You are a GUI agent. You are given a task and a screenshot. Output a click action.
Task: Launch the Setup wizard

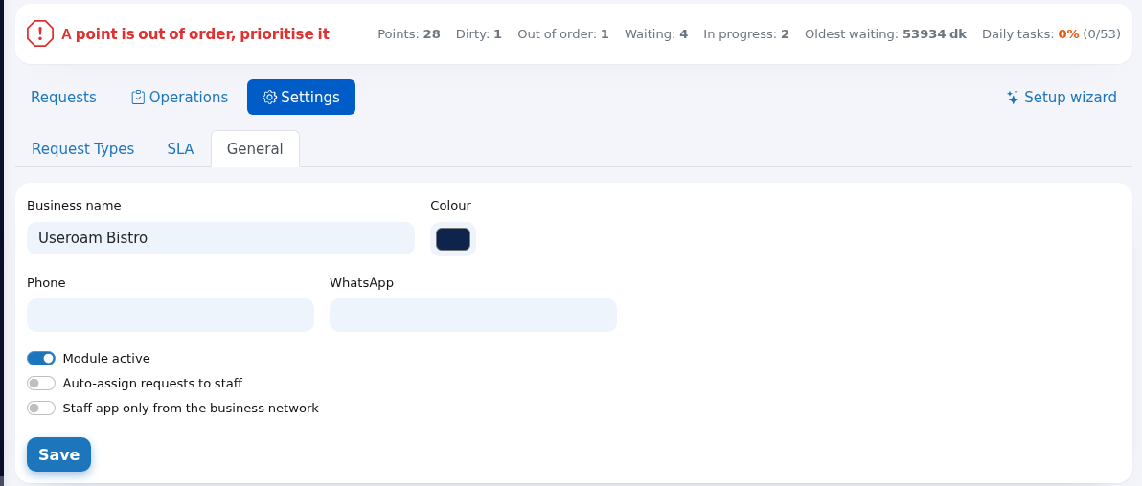[1062, 98]
